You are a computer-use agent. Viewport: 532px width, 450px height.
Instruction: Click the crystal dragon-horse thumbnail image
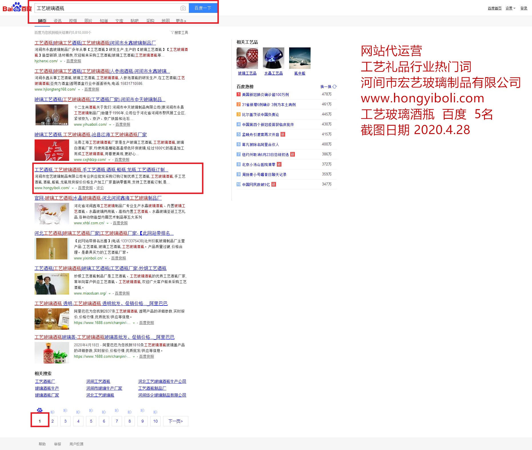tap(52, 213)
